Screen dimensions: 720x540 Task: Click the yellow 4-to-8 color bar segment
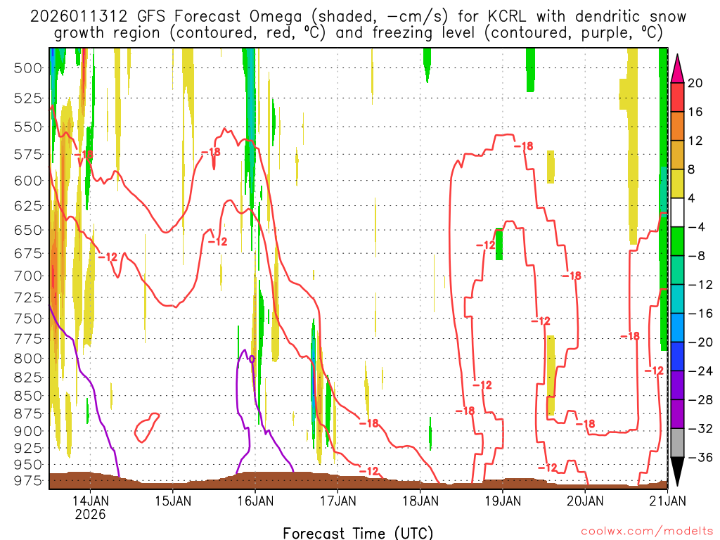pyautogui.click(x=677, y=184)
